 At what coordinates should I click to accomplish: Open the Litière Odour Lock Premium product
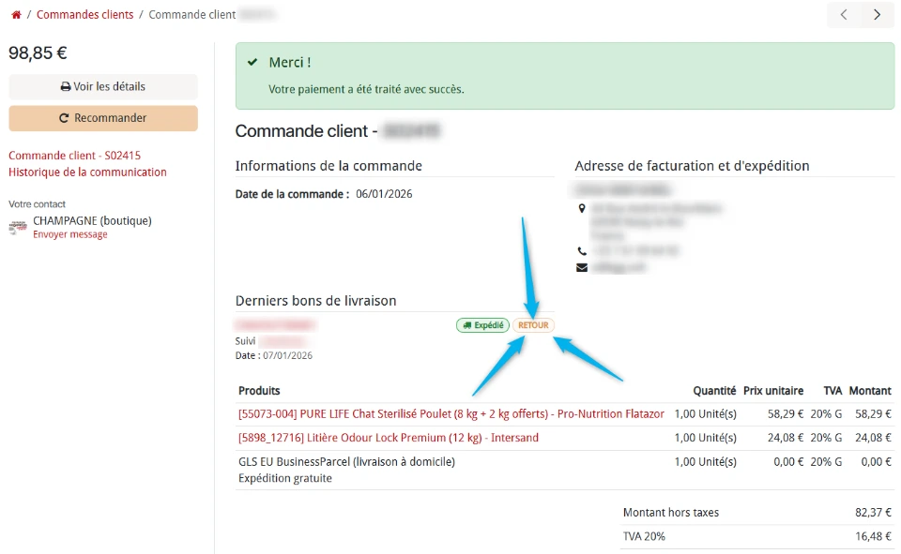pyautogui.click(x=388, y=438)
